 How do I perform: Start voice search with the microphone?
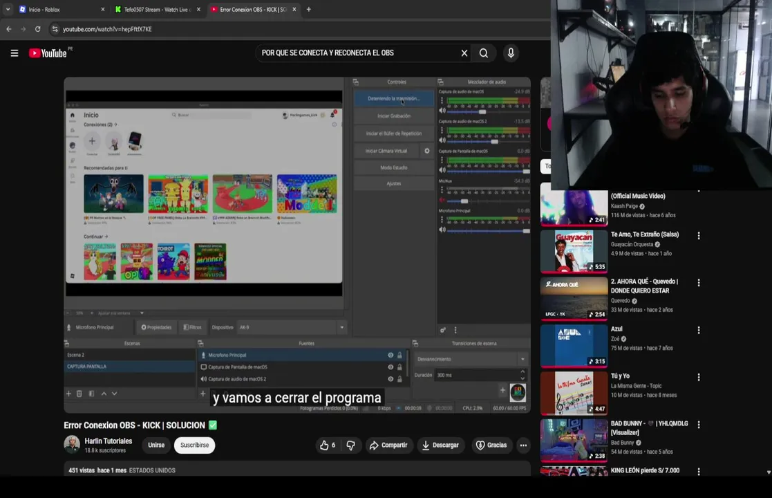coord(511,53)
